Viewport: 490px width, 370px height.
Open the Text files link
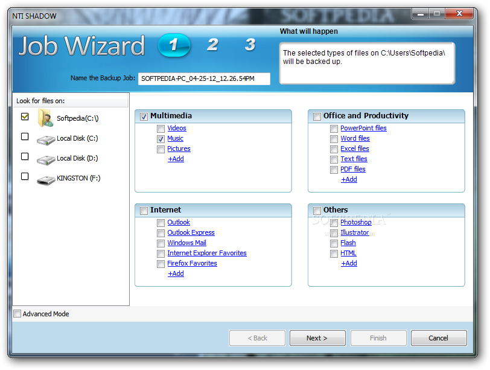click(354, 159)
